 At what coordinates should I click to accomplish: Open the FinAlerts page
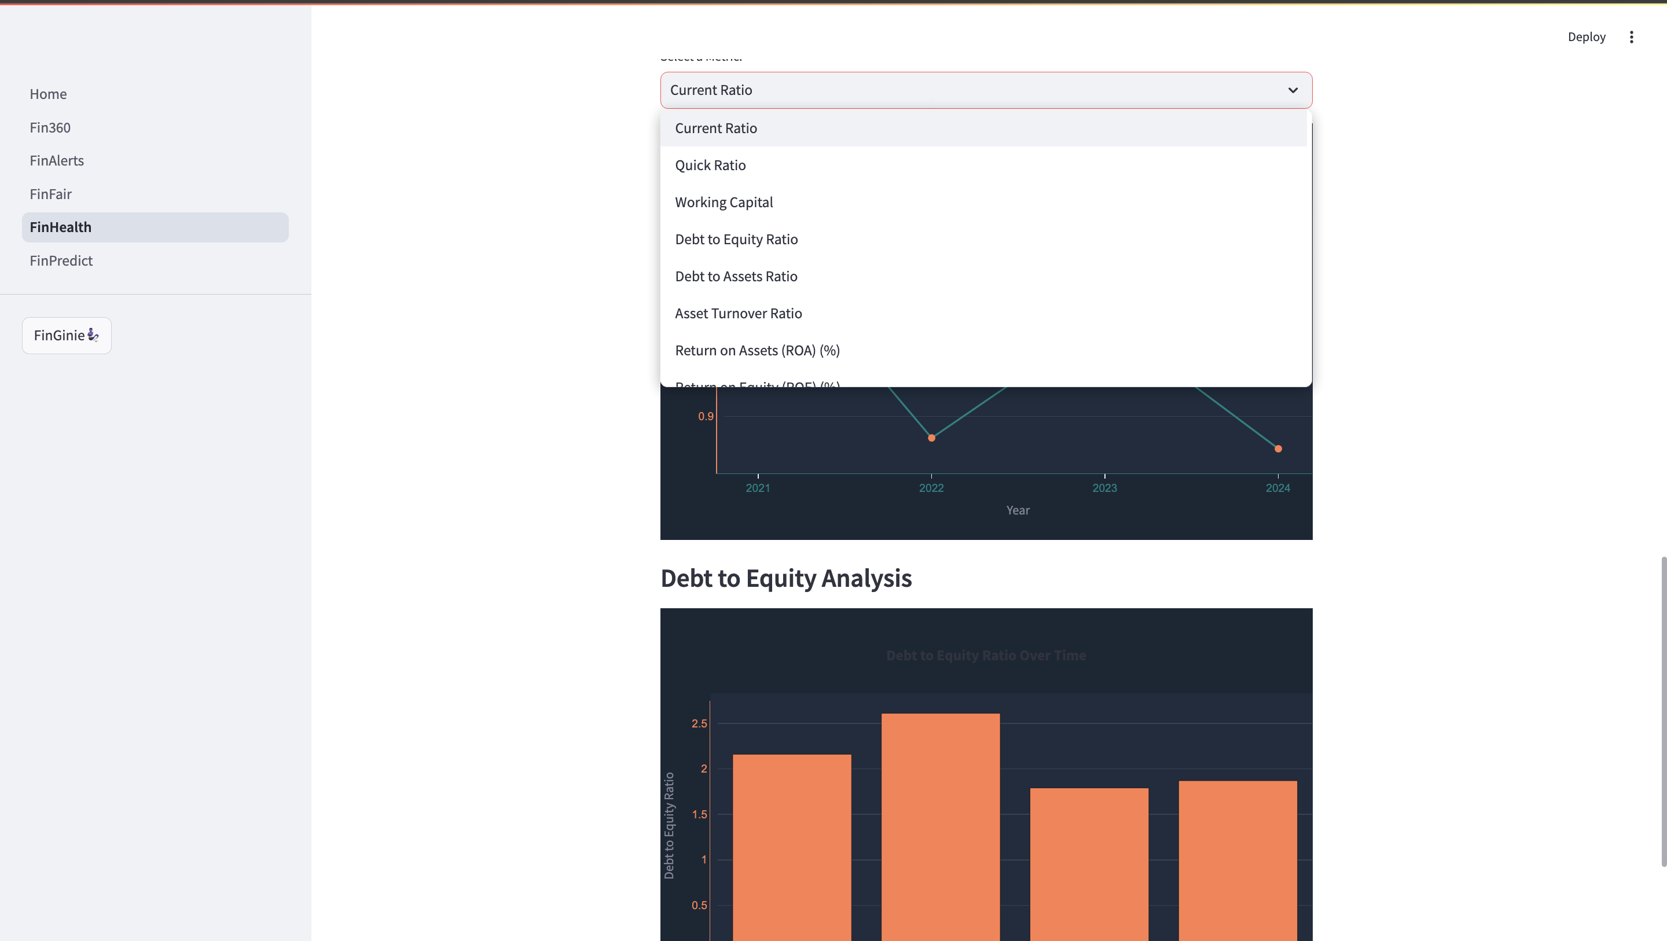[56, 160]
